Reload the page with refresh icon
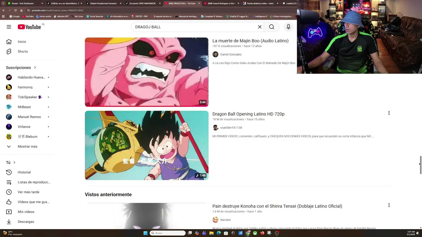422x237 pixels. pyautogui.click(x=15, y=10)
